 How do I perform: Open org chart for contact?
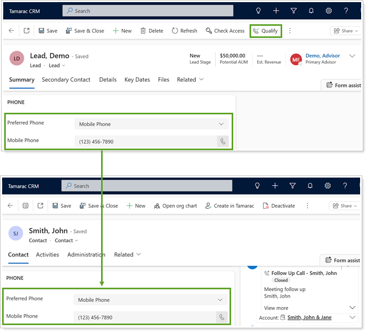click(175, 206)
